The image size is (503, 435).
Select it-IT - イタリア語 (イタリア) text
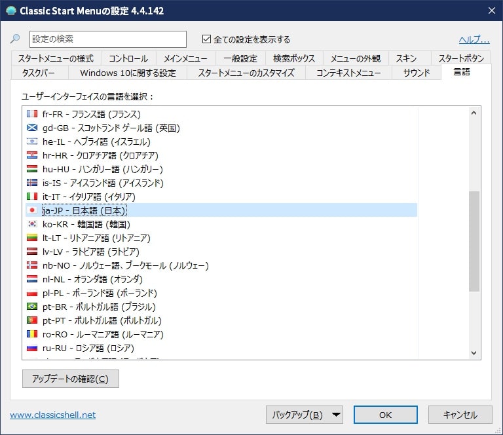coord(89,197)
